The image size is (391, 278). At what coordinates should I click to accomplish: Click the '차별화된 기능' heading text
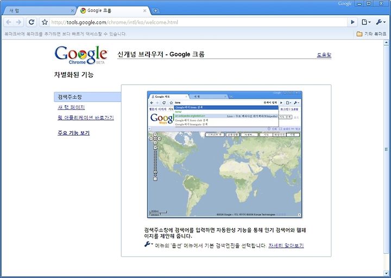click(73, 74)
